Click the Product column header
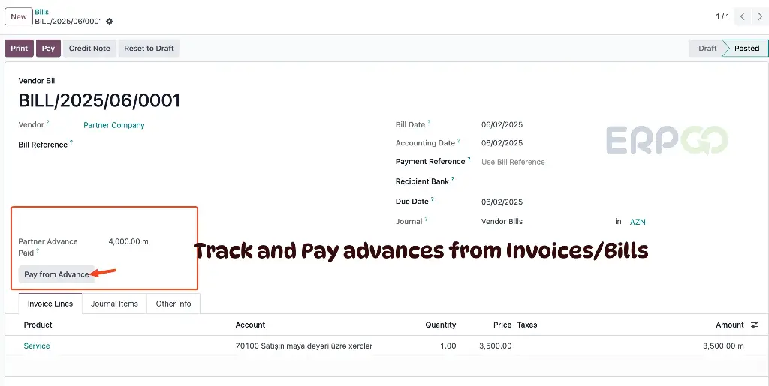 38,325
